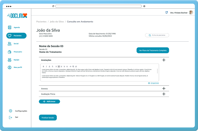Collapse the Anotações section
Viewport: 198px width, 131px height.
164,60
